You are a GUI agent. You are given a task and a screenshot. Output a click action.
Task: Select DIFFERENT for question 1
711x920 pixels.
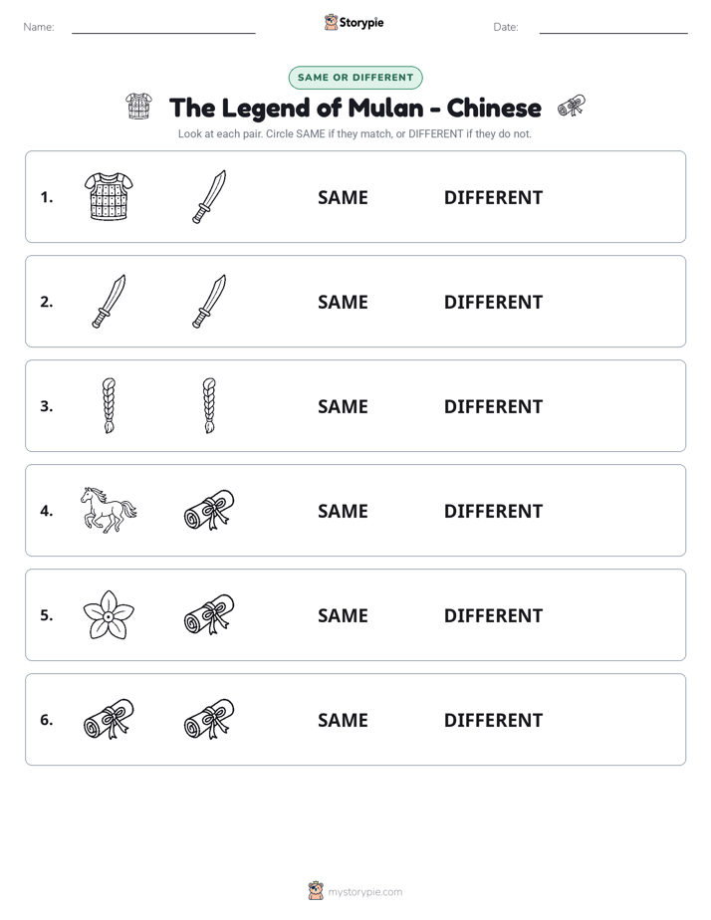tap(493, 198)
